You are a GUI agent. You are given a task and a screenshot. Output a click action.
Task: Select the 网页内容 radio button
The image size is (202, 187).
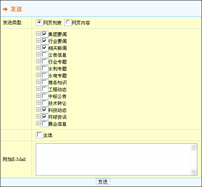coord(68,23)
